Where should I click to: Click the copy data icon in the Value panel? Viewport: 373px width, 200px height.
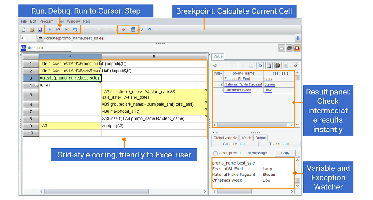click(260, 66)
